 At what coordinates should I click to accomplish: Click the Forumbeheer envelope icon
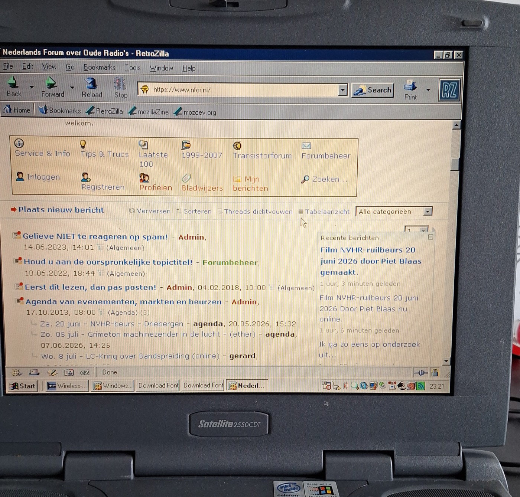pyautogui.click(x=306, y=146)
